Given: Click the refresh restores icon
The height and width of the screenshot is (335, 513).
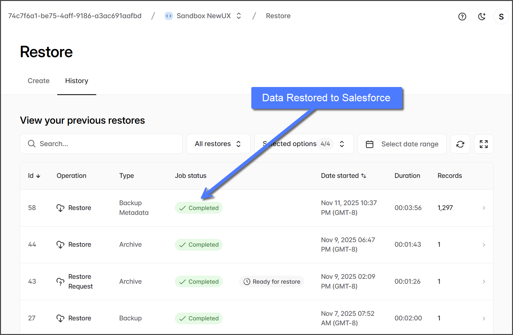Looking at the screenshot, I should [x=460, y=144].
